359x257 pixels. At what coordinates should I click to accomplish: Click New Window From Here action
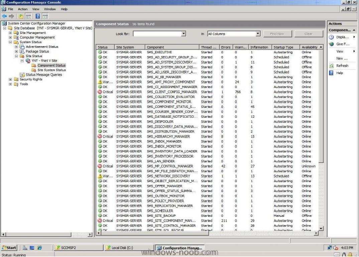pyautogui.click(x=342, y=59)
